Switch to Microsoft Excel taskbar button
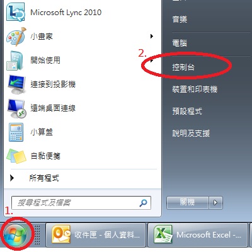Image resolution: width=252 pixels, height=252 pixels. (198, 235)
